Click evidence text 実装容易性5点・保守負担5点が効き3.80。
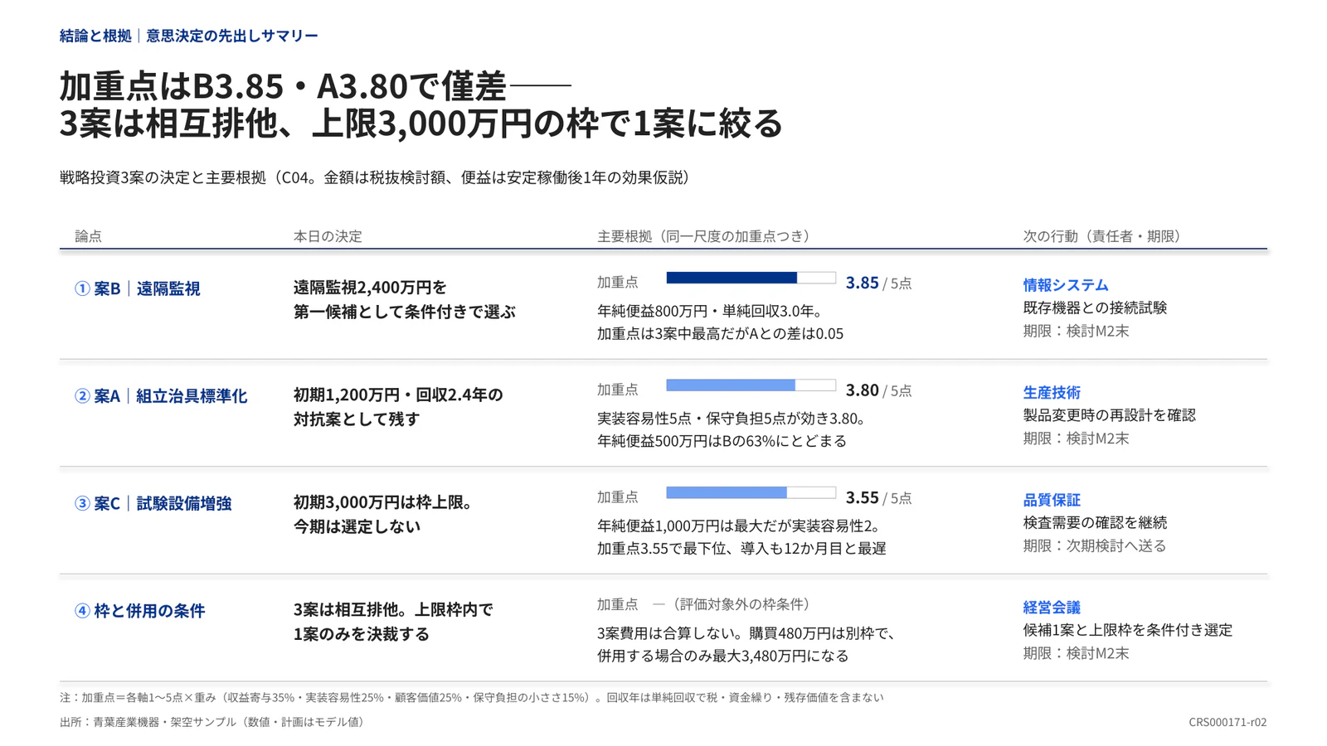Viewport: 1327px width, 746px height. [x=732, y=419]
